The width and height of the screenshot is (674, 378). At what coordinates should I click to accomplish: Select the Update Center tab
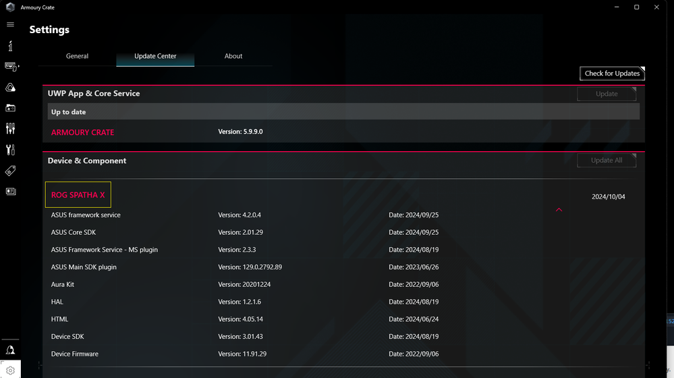pyautogui.click(x=155, y=56)
